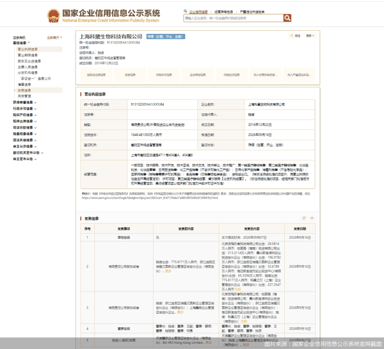Viewport: 384px width, 349px height.
Task: Toggle the eye icon in 变更信息 header
Action: tap(312, 218)
